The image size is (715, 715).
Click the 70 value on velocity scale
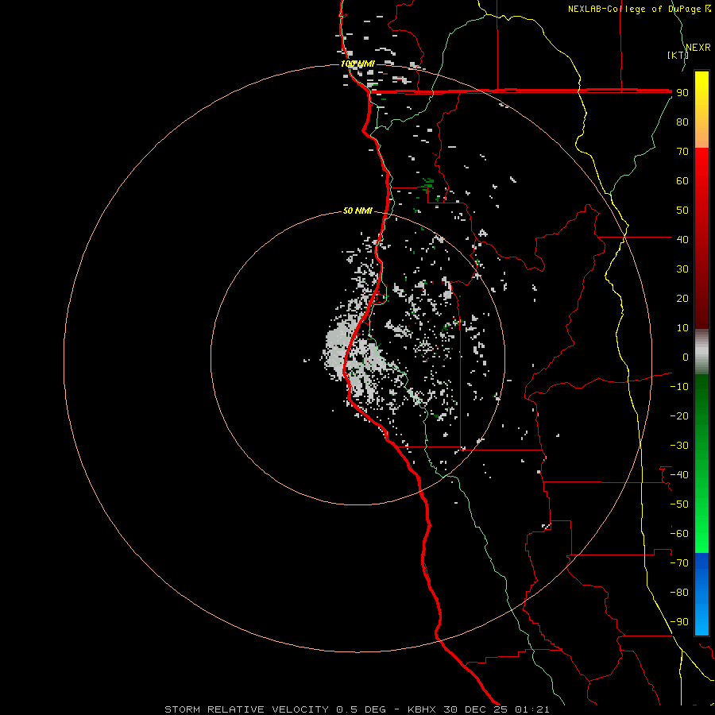tap(682, 152)
